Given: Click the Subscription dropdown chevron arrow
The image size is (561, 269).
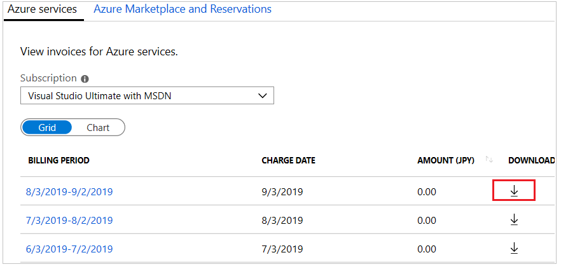Looking at the screenshot, I should [263, 96].
